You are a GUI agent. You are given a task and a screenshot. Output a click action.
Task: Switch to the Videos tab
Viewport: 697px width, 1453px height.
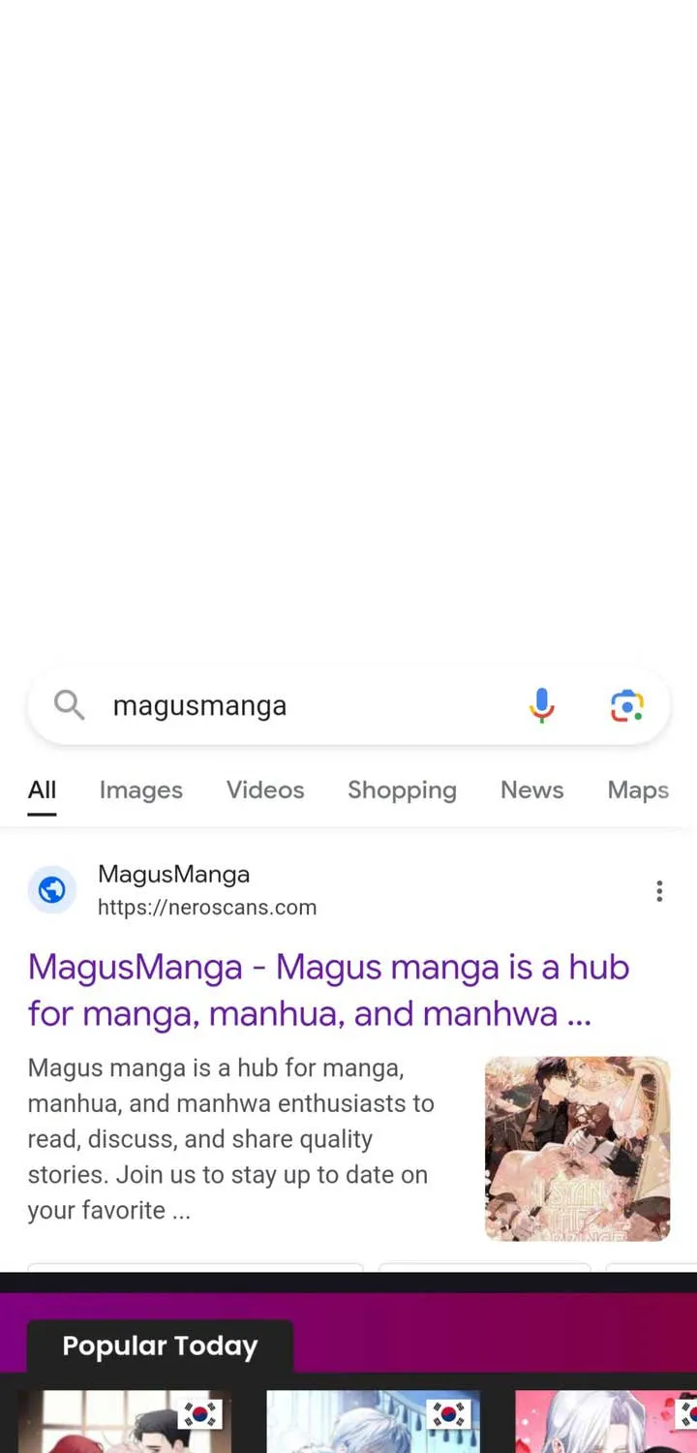(265, 790)
